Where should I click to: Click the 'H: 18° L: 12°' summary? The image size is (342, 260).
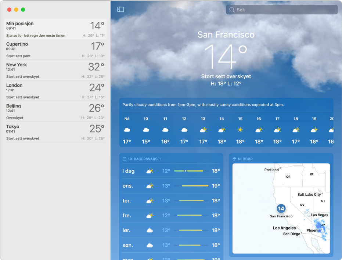coord(226,83)
